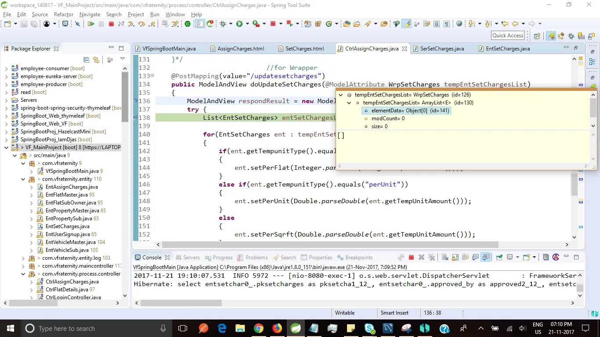Terminate the debug session from the main toolbar

click(x=111, y=24)
